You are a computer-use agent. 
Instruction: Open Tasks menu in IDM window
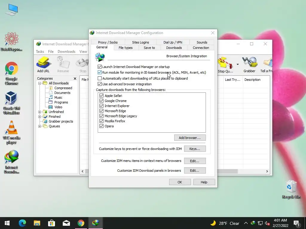[x=40, y=51]
